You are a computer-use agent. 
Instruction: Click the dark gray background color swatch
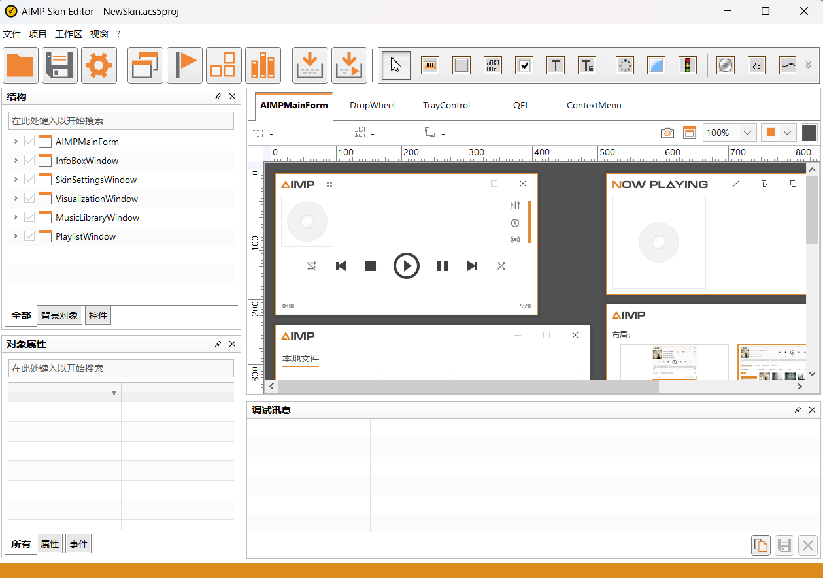point(809,133)
